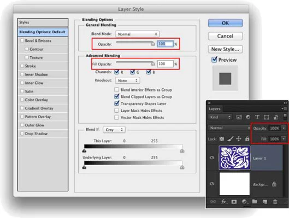Click the New Style button
The height and width of the screenshot is (218, 289).
point(225,49)
